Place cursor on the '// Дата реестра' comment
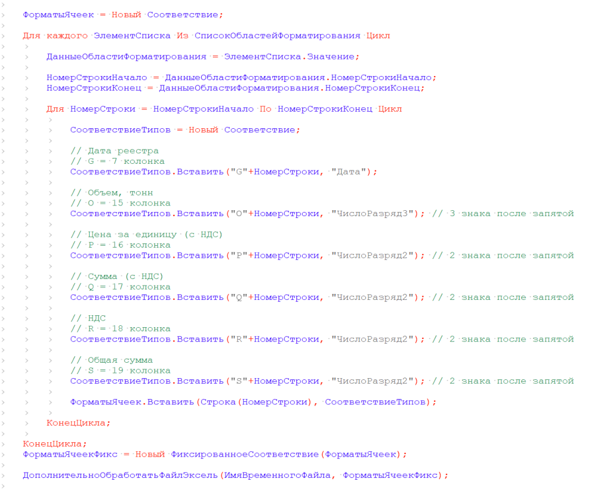The image size is (609, 491). [x=114, y=151]
